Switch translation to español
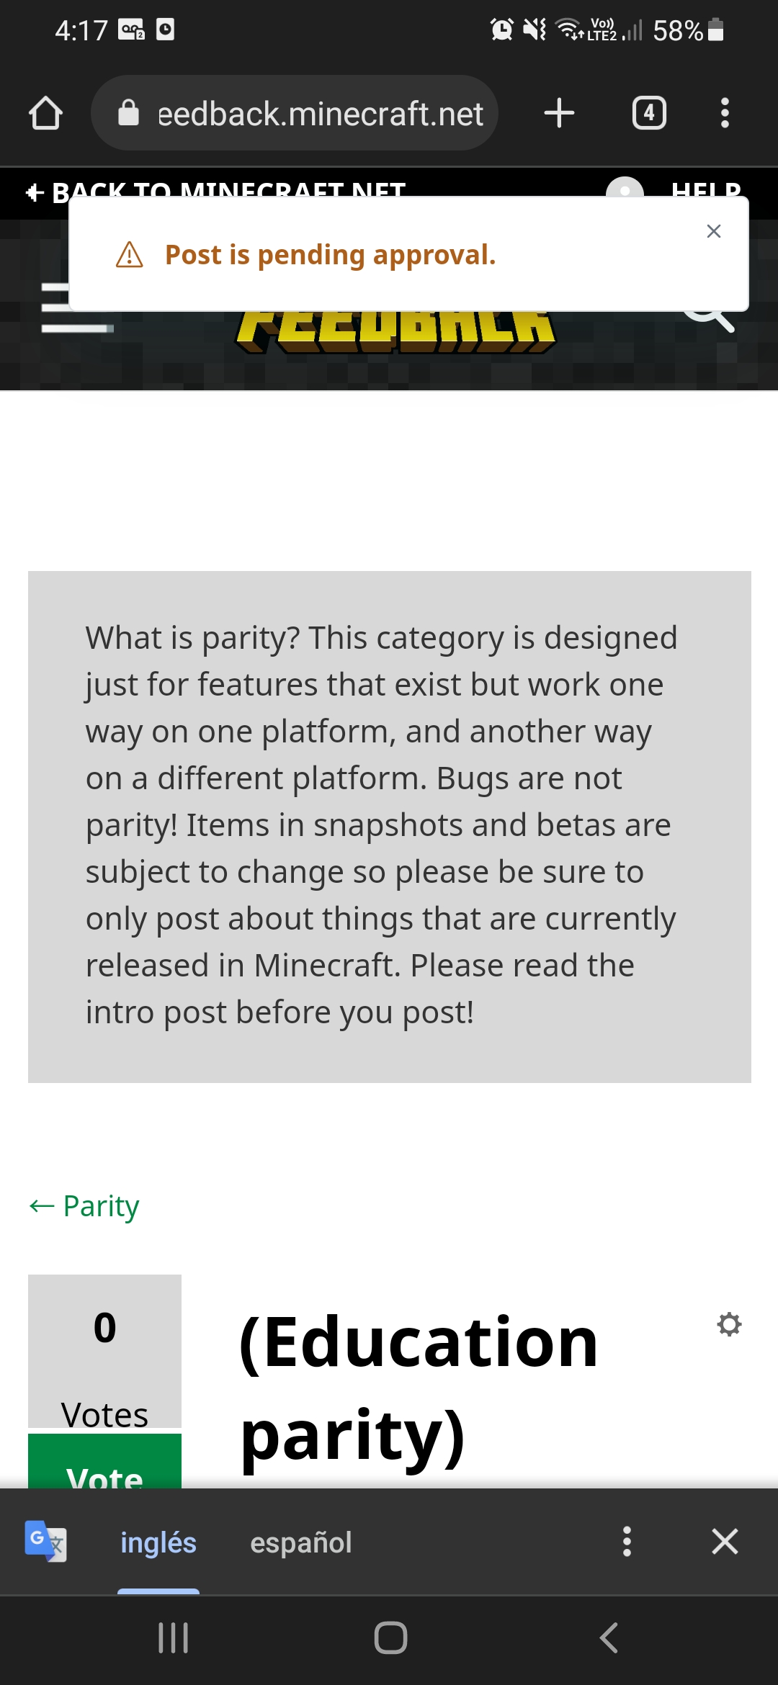This screenshot has height=1685, width=778. tap(301, 1543)
